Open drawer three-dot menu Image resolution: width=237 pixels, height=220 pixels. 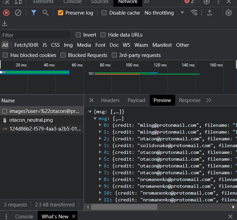point(6,216)
